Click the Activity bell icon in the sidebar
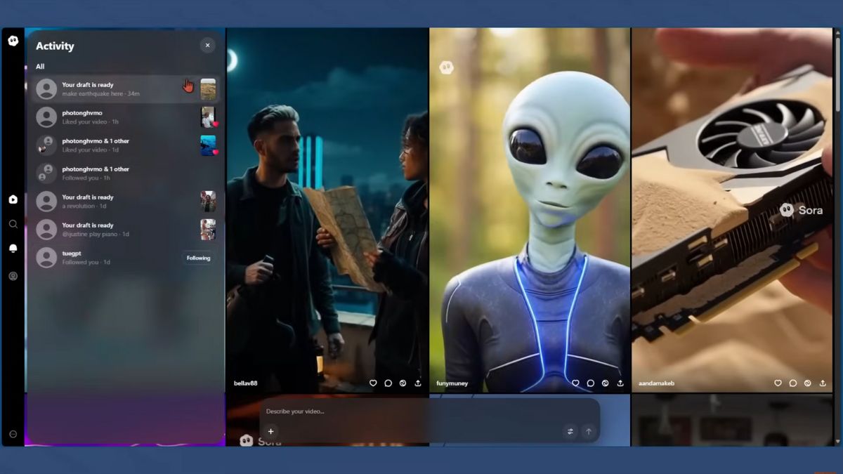The height and width of the screenshot is (474, 843). (x=13, y=249)
